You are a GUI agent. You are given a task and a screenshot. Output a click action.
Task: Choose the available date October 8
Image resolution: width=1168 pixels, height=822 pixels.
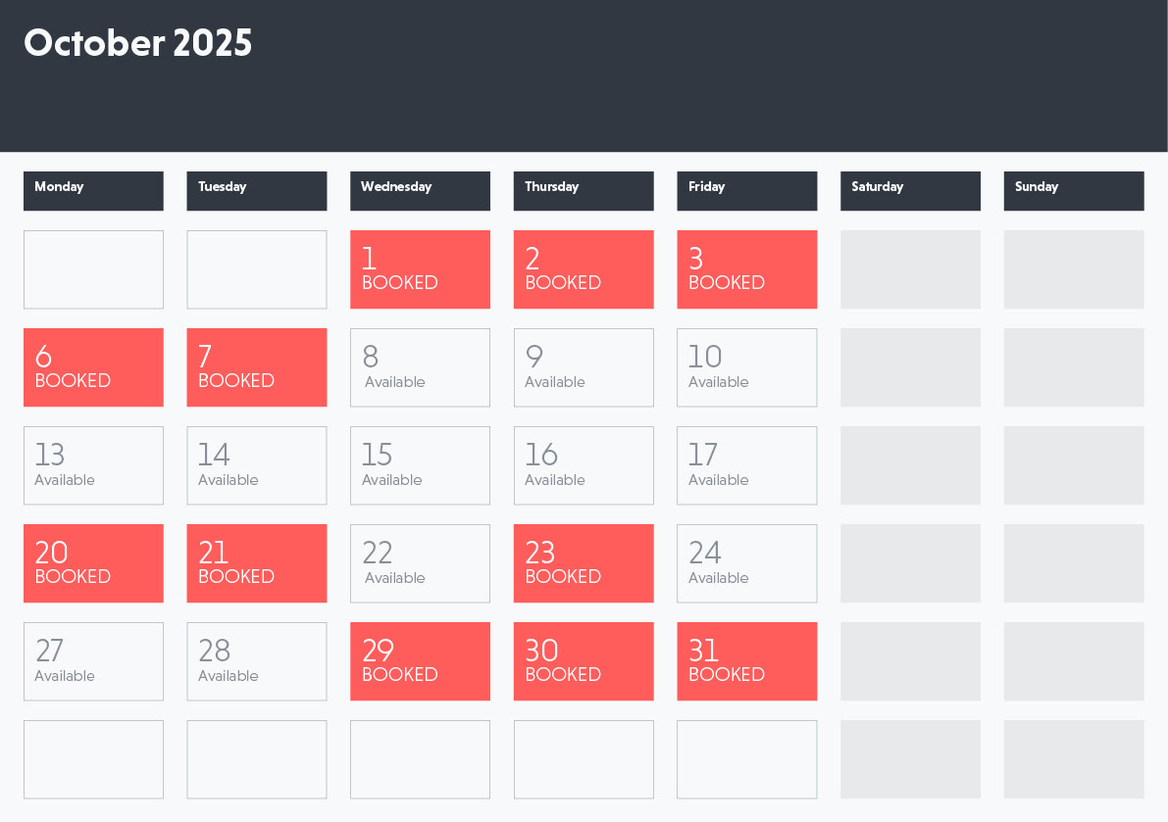(x=420, y=367)
